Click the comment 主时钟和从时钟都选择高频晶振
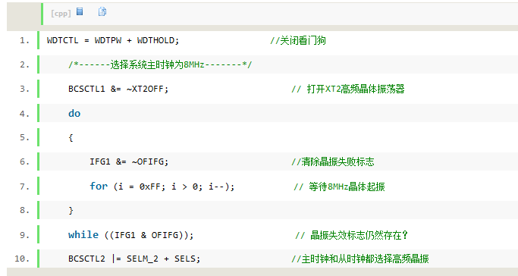This screenshot has height=276, width=518. pos(360,259)
